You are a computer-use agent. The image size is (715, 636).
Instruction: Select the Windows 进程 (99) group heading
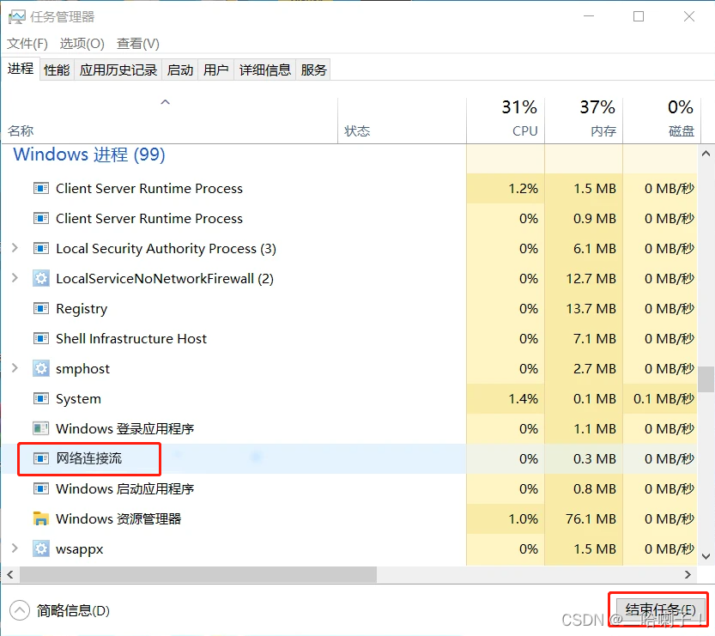pyautogui.click(x=89, y=154)
